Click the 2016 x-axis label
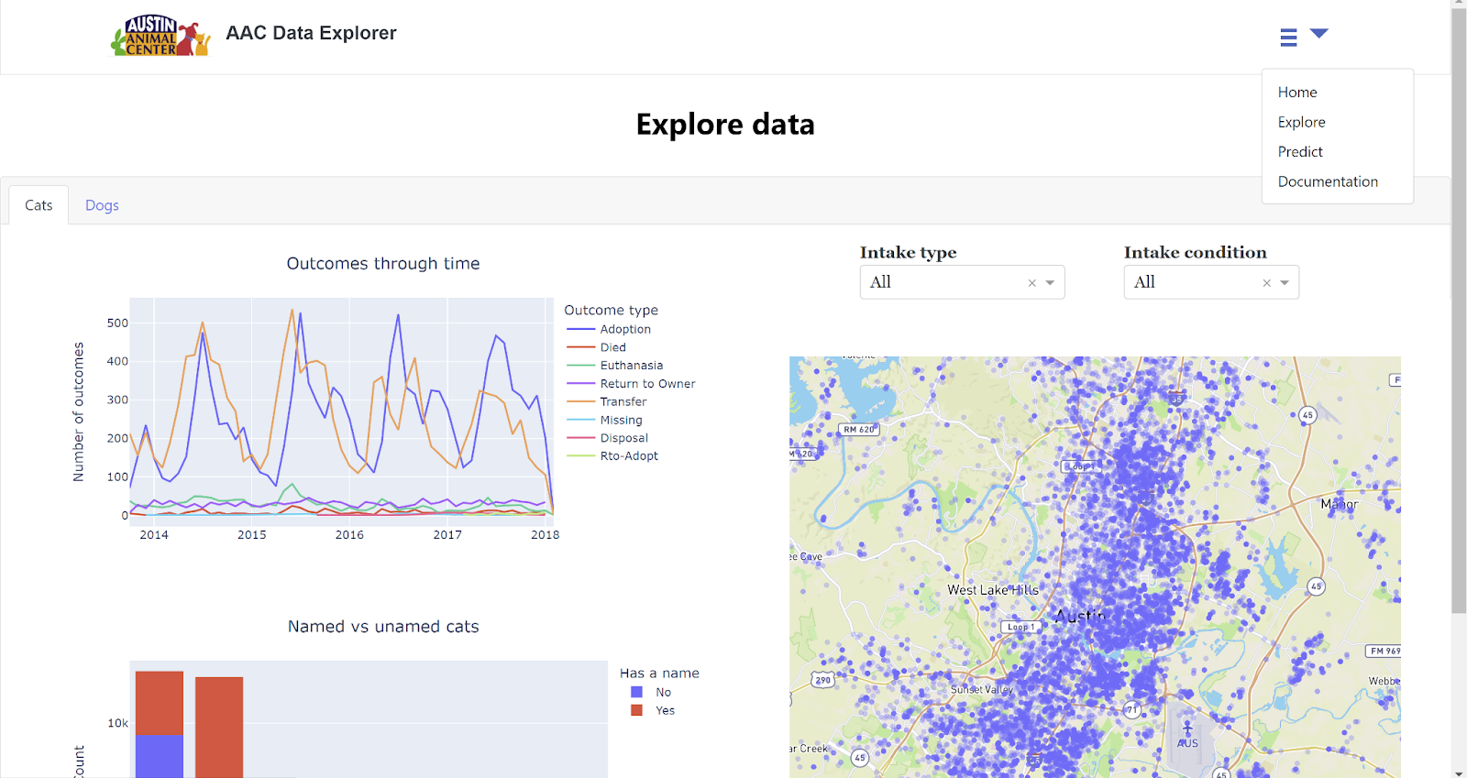Image resolution: width=1467 pixels, height=778 pixels. (349, 535)
